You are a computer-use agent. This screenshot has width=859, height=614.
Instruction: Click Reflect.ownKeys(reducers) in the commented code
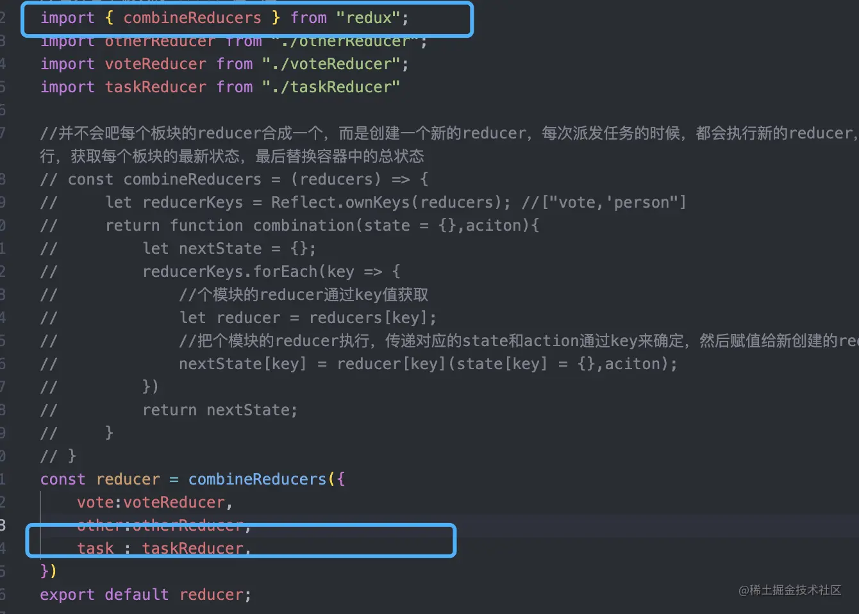pyautogui.click(x=390, y=203)
